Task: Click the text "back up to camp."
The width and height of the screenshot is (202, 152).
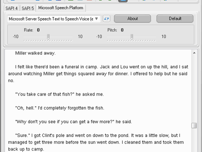Action: (x=26, y=149)
